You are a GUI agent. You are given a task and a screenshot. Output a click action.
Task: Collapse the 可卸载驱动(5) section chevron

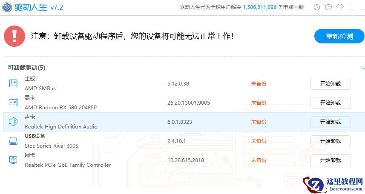(362, 68)
